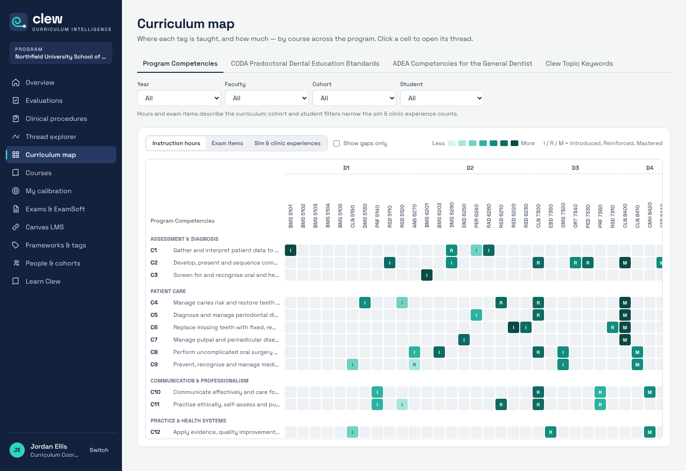Open the C1 cell under BMS 5101
The height and width of the screenshot is (471, 686).
click(x=291, y=250)
